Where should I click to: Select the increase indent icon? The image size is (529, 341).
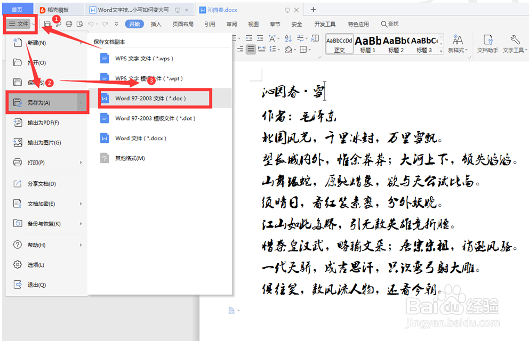tap(260, 37)
